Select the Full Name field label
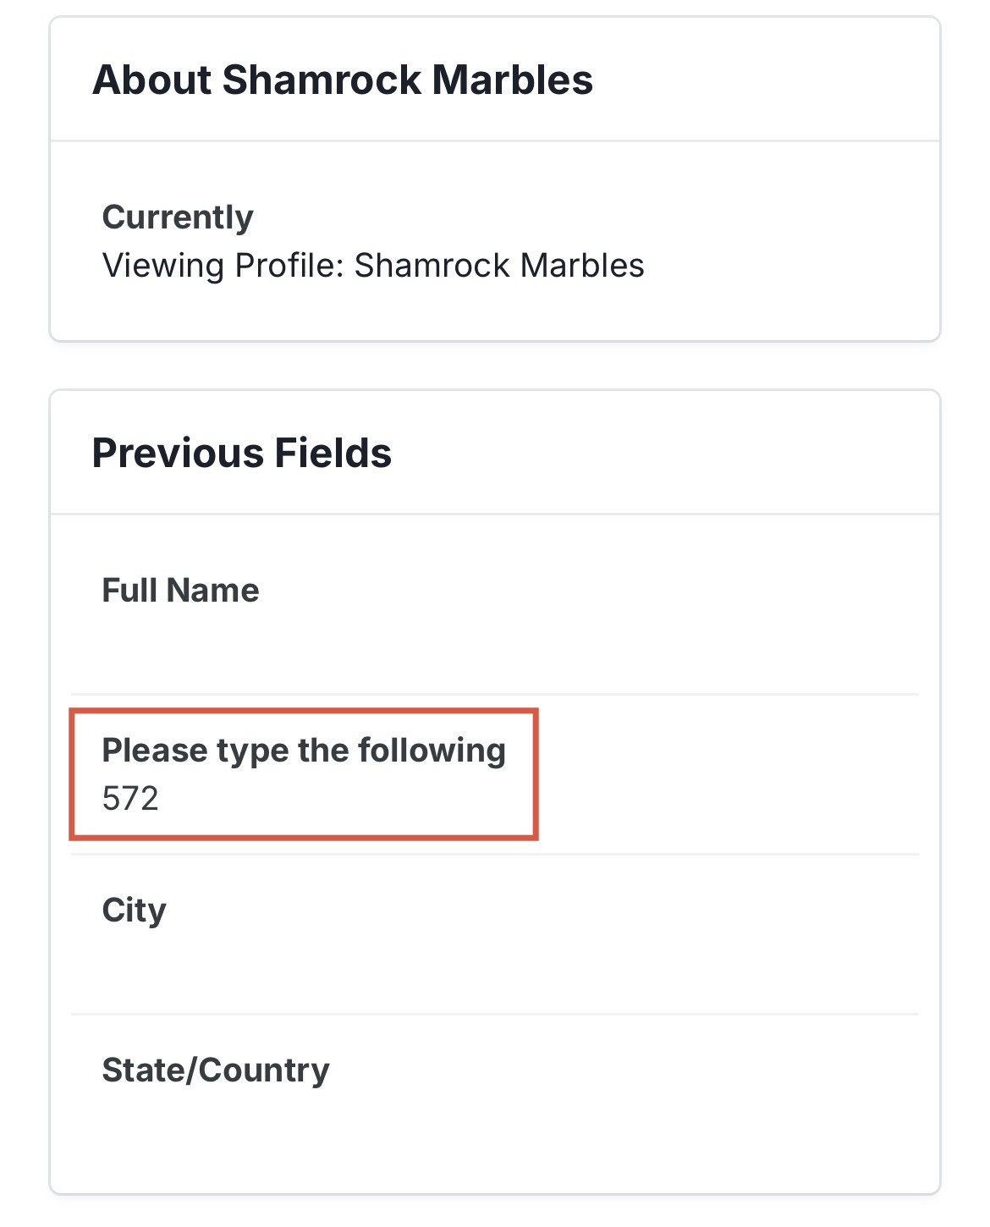Screen dimensions: 990x1227 (x=180, y=591)
